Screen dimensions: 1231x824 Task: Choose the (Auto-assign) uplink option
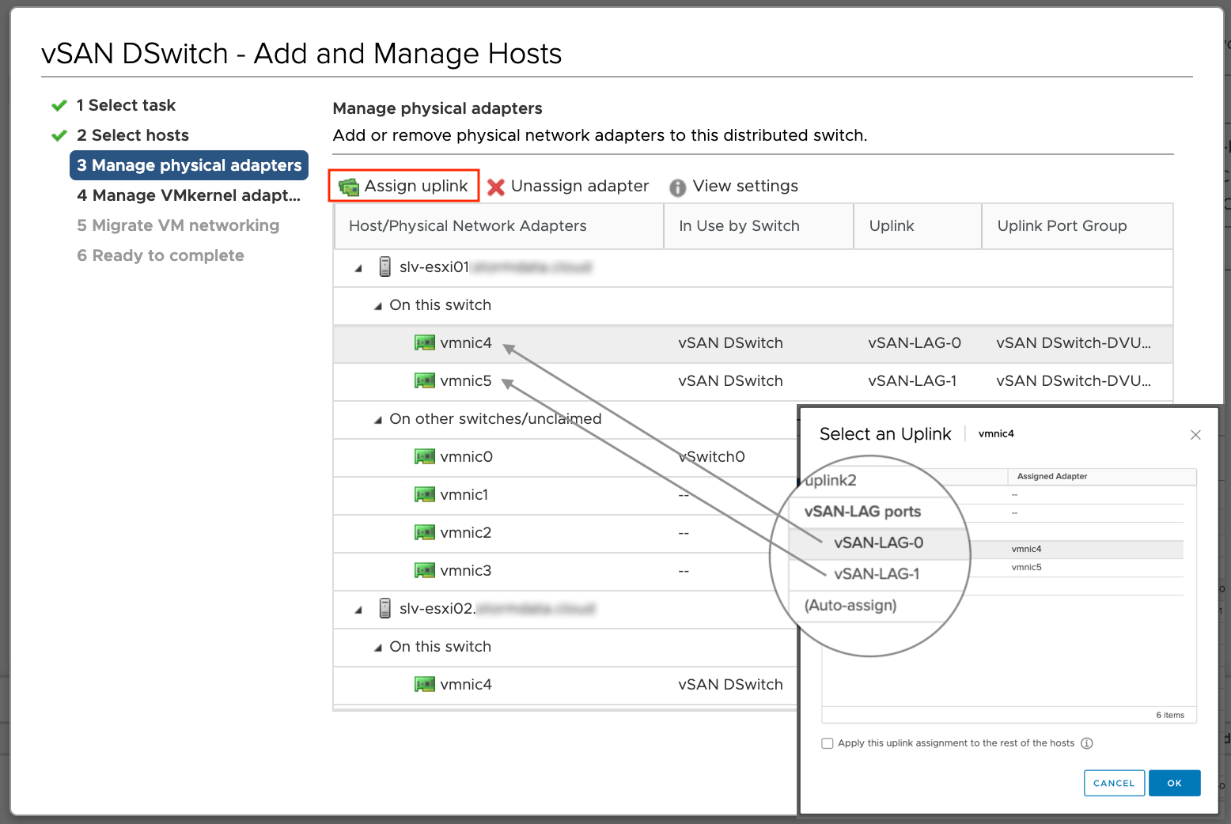click(850, 606)
